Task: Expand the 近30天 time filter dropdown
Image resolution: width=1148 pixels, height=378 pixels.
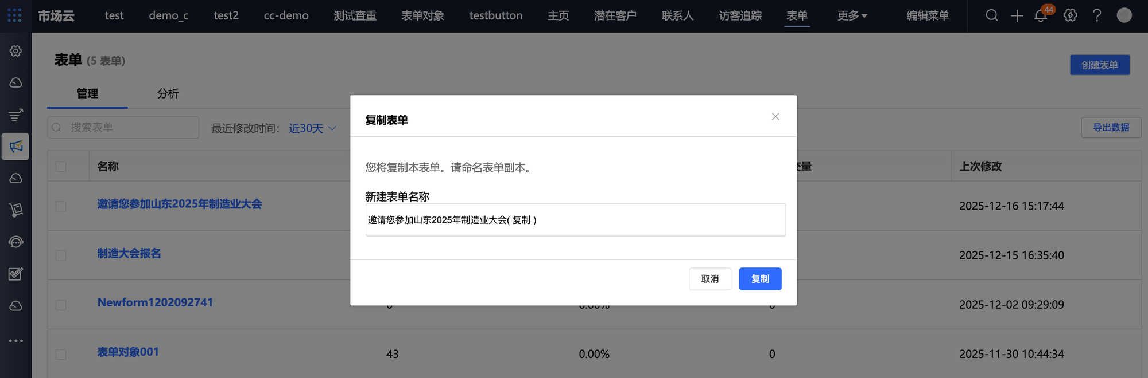Action: coord(312,128)
